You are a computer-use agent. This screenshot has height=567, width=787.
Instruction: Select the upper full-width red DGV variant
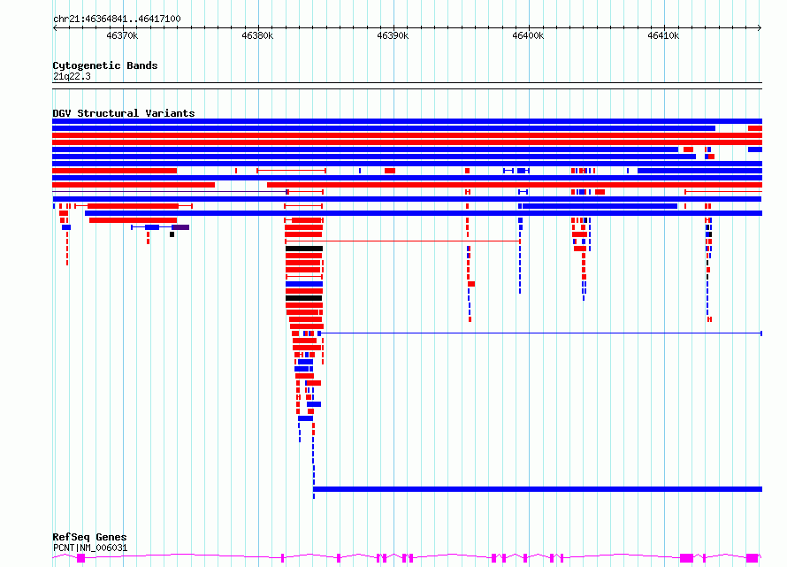[407, 135]
